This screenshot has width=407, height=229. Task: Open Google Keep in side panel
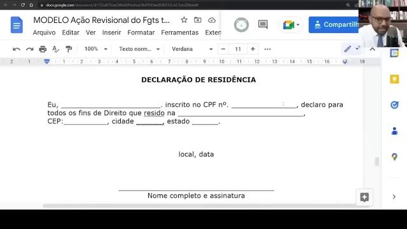tap(394, 79)
